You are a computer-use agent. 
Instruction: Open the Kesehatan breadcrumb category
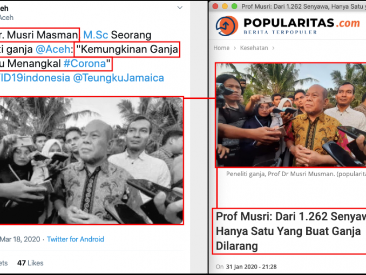pyautogui.click(x=254, y=48)
